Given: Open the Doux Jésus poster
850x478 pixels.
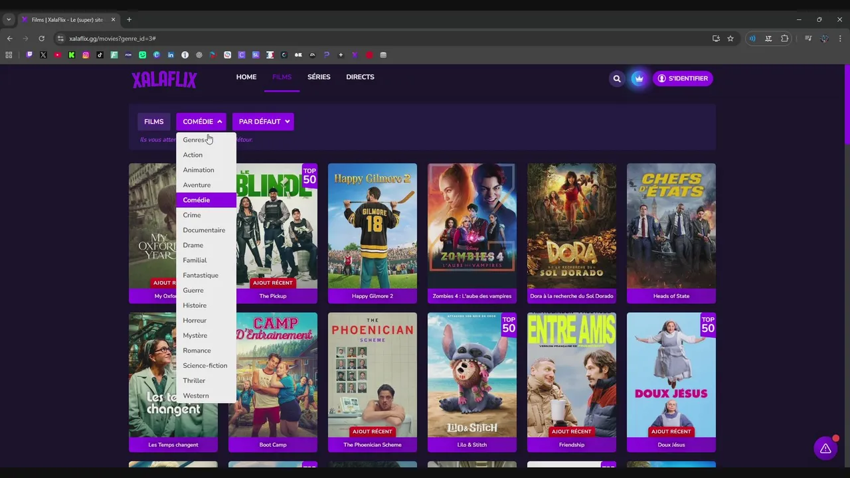Looking at the screenshot, I should click(671, 375).
